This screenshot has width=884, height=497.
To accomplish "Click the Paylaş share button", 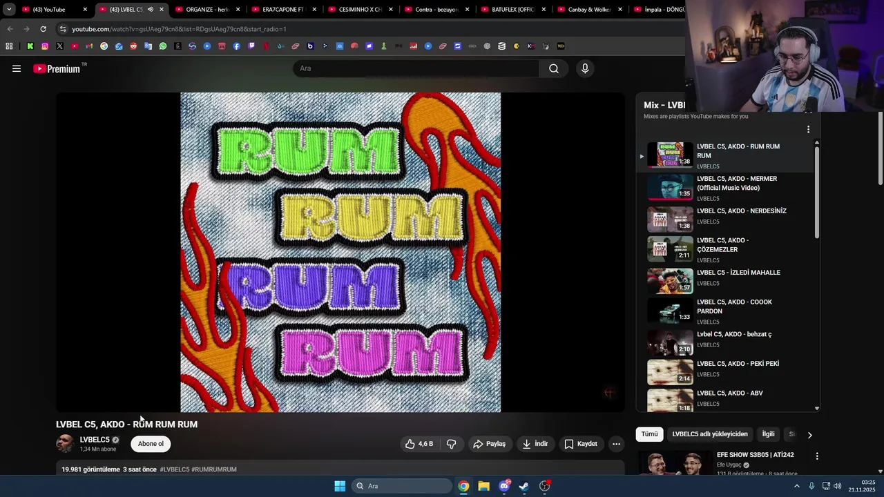I will pyautogui.click(x=489, y=444).
